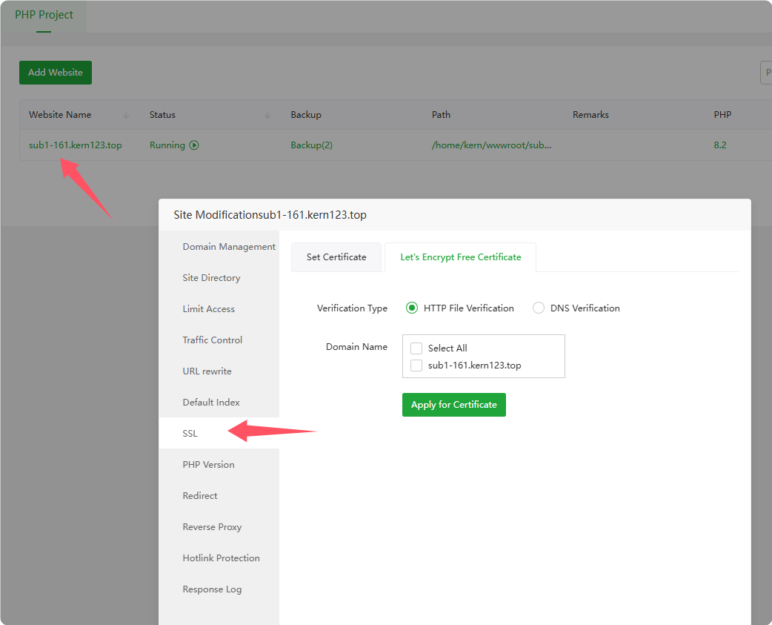Click the PHP Project tab

[x=44, y=15]
